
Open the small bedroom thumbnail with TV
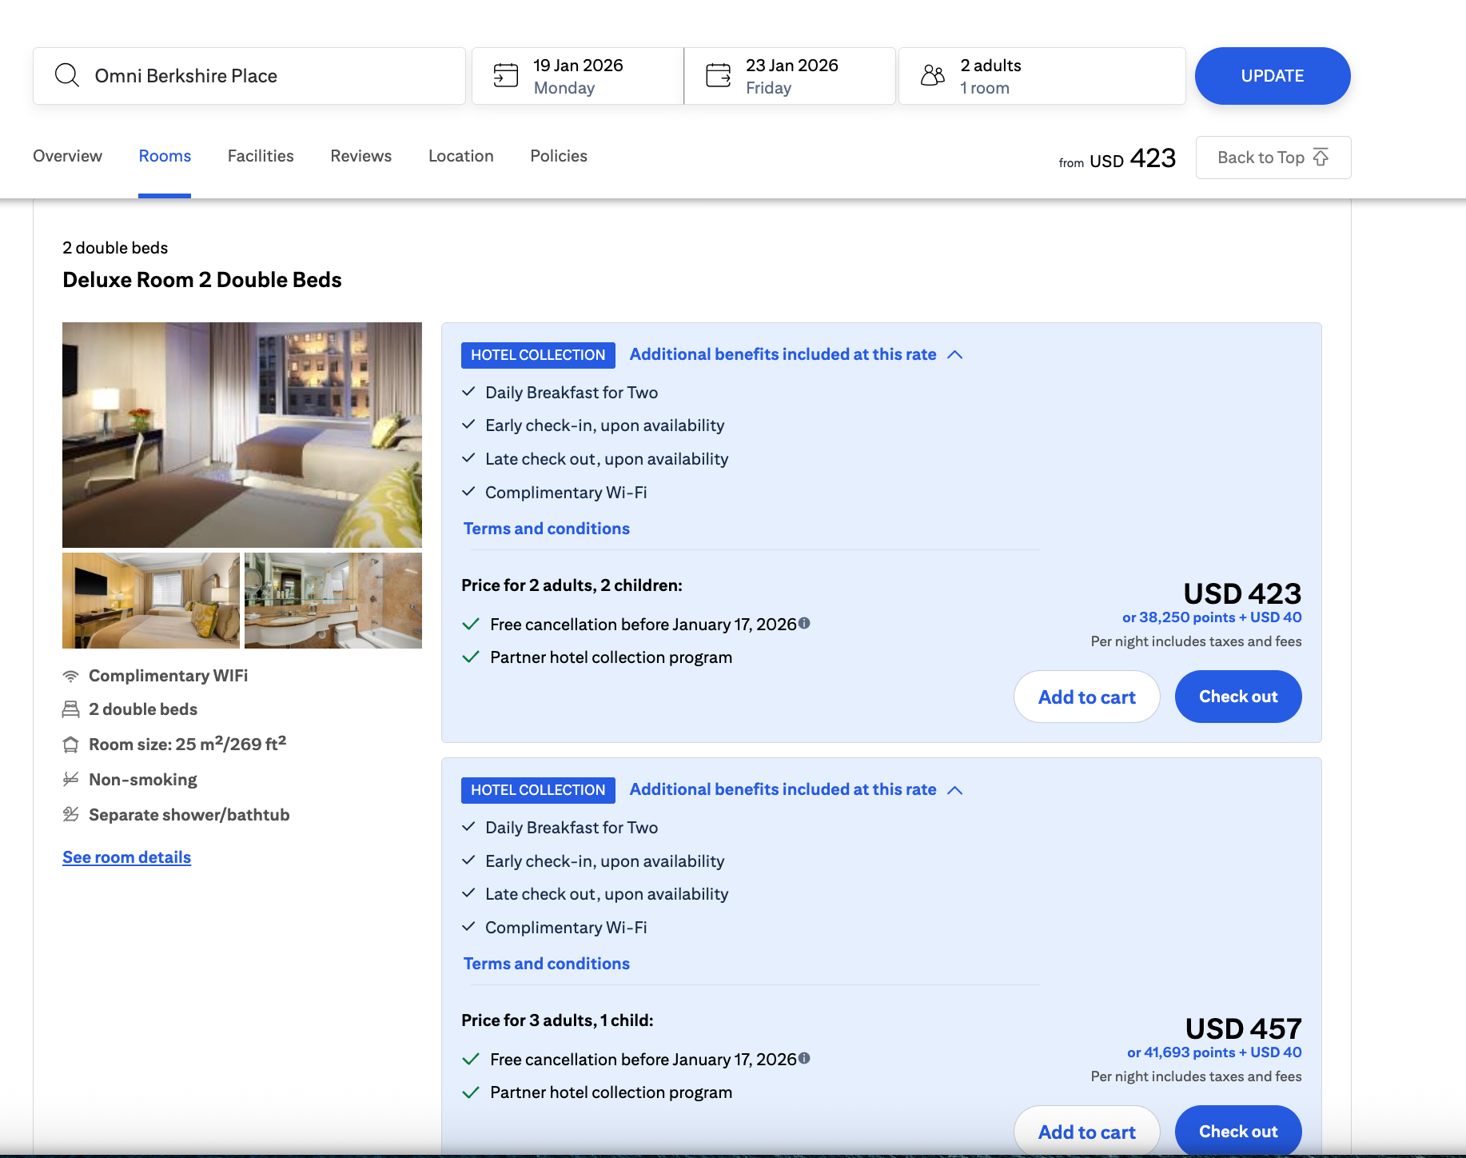151,601
